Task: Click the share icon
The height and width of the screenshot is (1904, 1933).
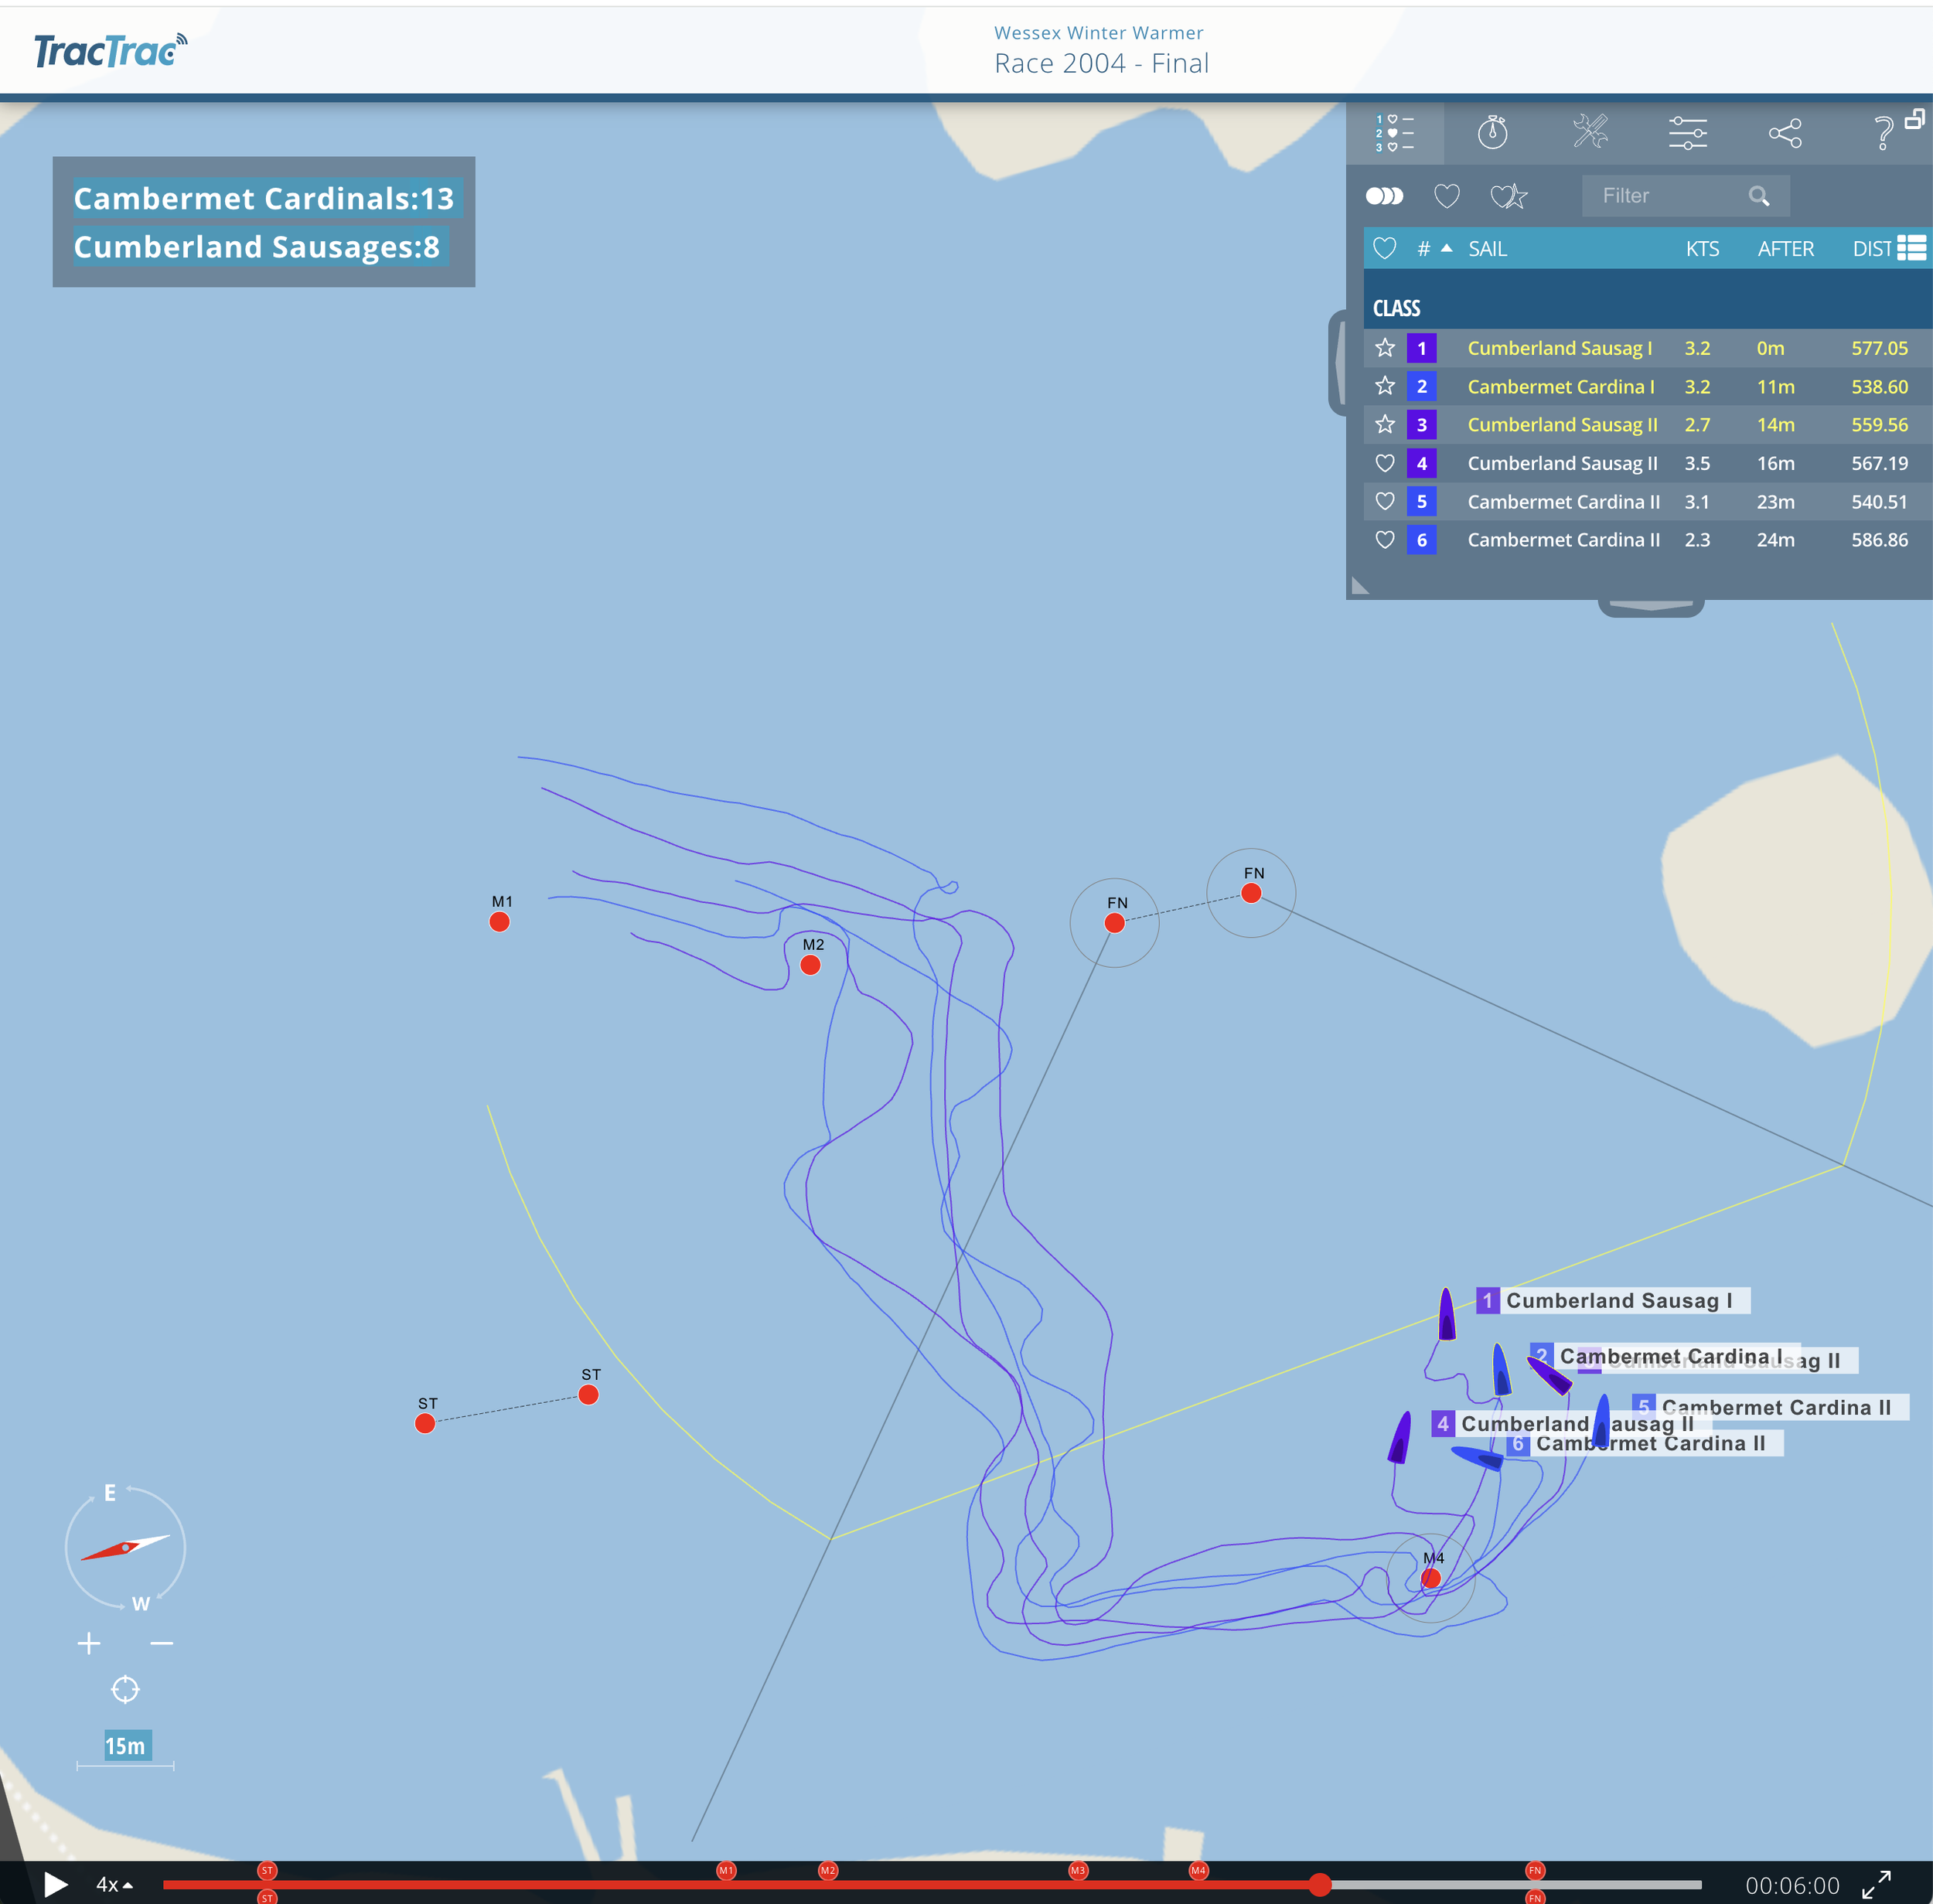Action: click(1785, 133)
